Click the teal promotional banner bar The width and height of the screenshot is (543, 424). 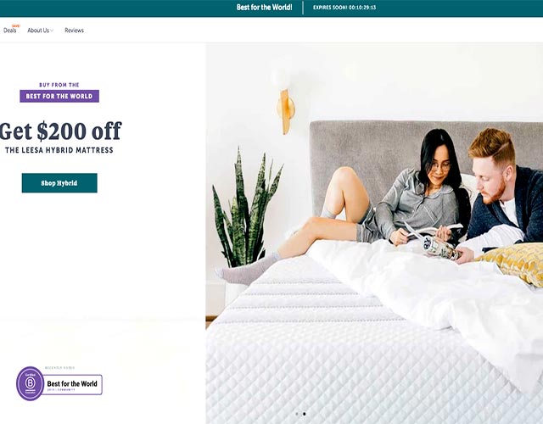pyautogui.click(x=271, y=8)
